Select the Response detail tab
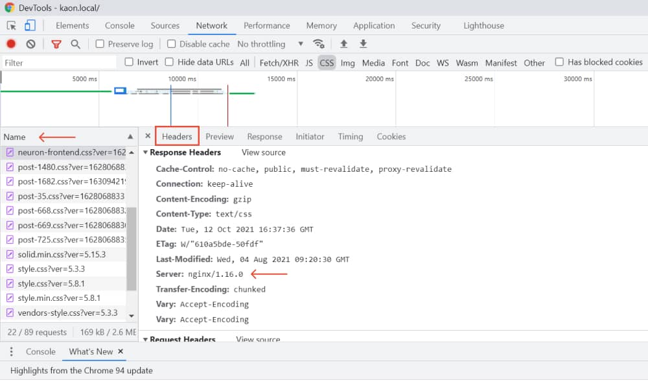Screen dimensions: 648x389 pyautogui.click(x=264, y=136)
